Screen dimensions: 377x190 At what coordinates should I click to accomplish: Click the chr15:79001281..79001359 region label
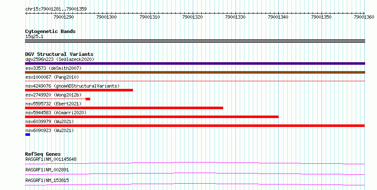coord(56,9)
